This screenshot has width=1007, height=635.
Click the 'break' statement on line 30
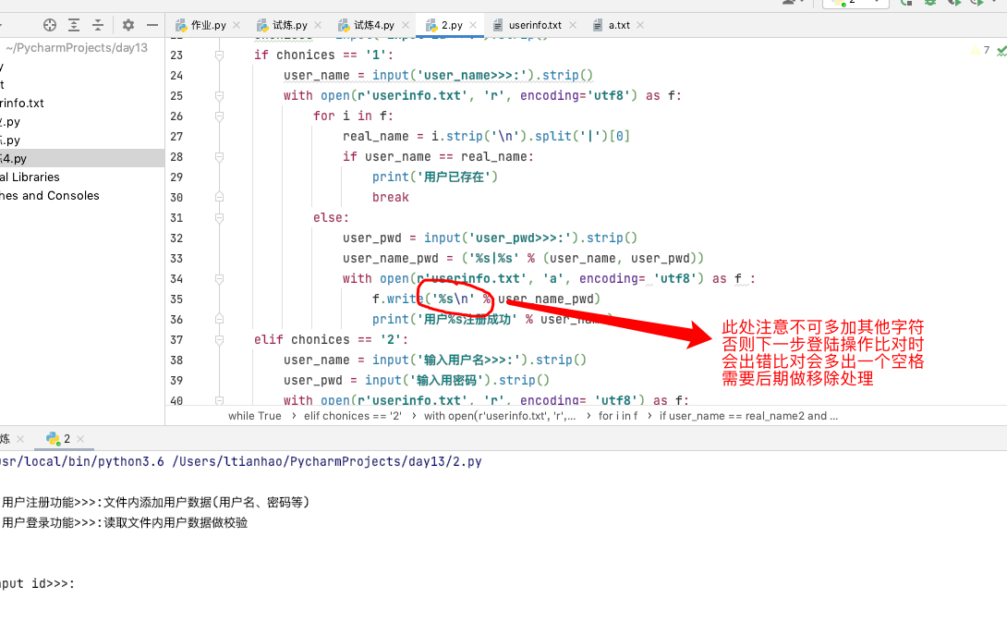(x=391, y=197)
